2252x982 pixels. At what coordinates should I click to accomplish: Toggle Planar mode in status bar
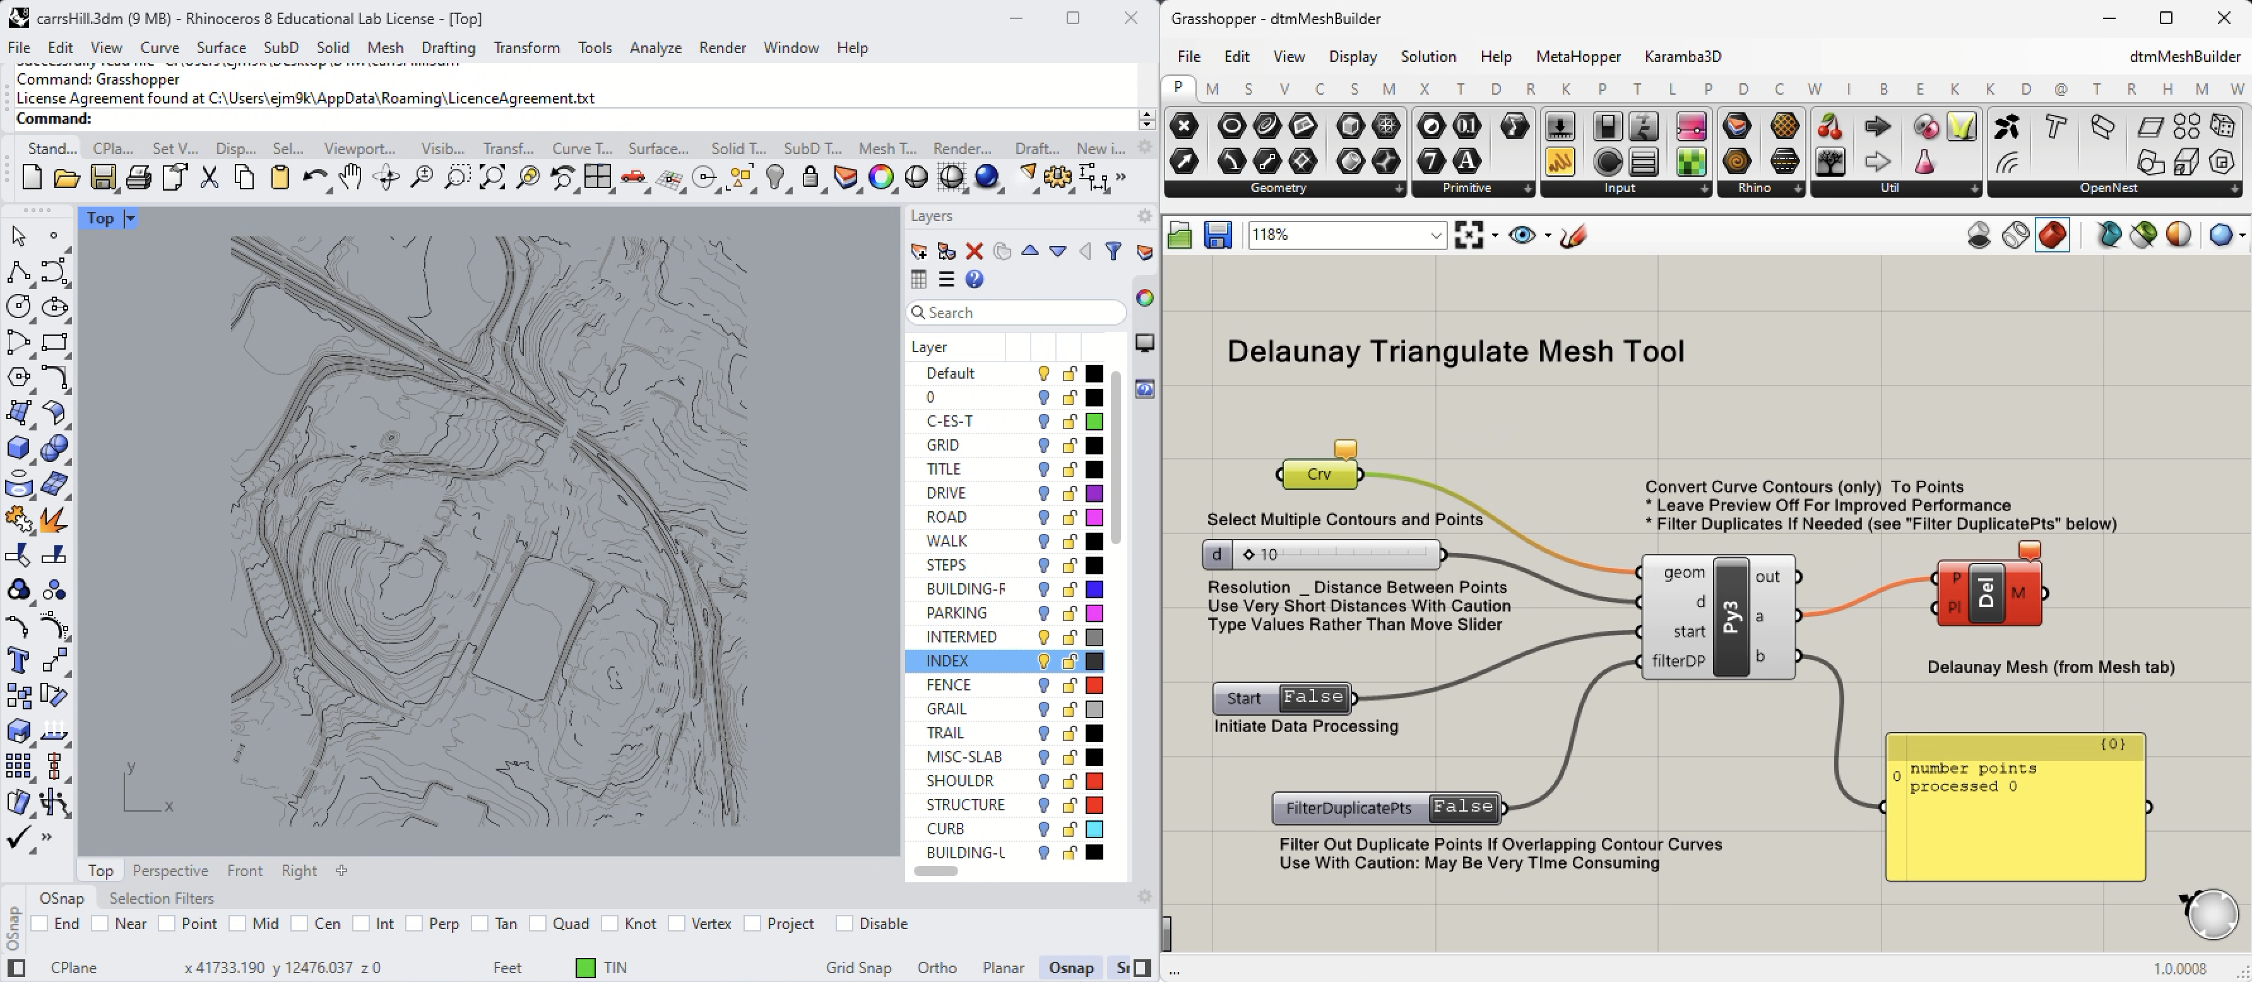1003,967
